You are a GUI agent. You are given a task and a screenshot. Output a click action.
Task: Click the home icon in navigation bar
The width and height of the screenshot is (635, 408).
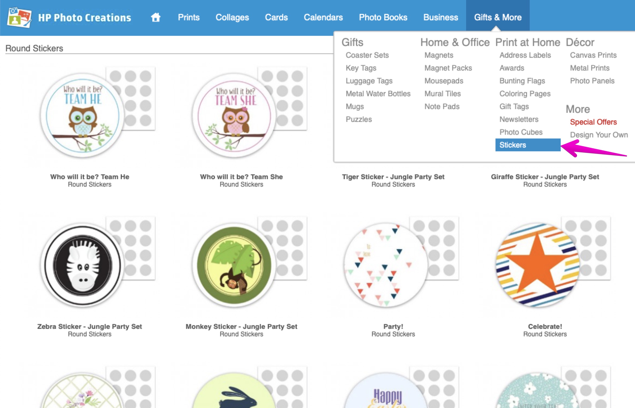click(156, 17)
